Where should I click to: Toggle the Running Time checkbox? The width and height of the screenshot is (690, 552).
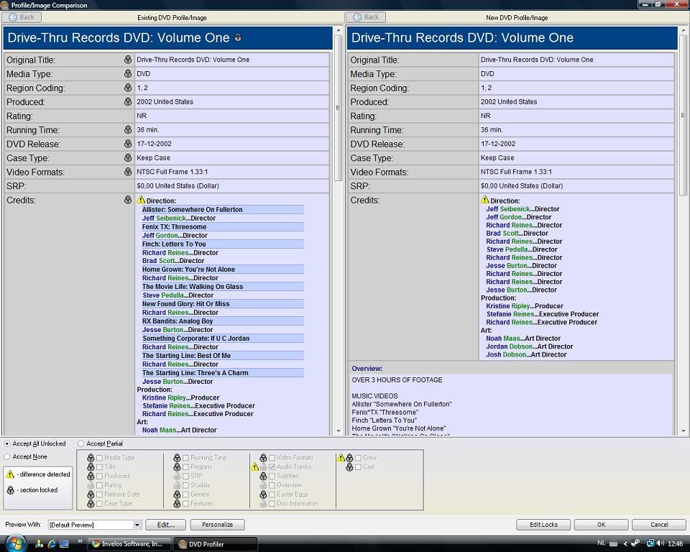coord(185,458)
